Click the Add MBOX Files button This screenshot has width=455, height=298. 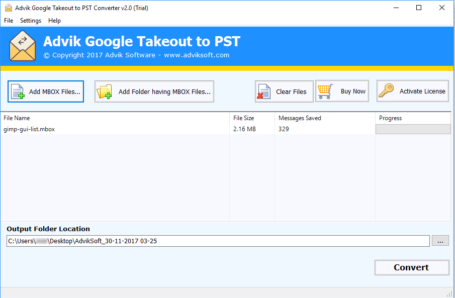click(46, 91)
